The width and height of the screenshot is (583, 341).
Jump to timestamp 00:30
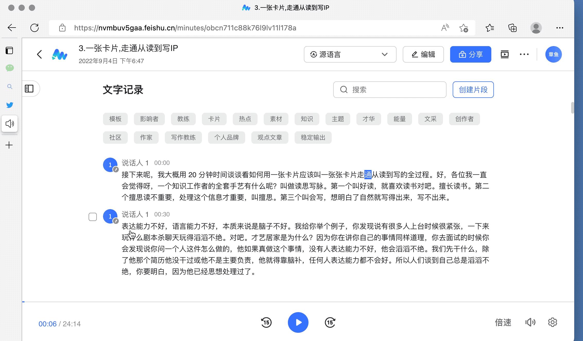coord(162,214)
